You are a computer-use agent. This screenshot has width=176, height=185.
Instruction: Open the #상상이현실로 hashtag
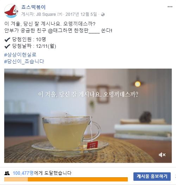pos(20,55)
